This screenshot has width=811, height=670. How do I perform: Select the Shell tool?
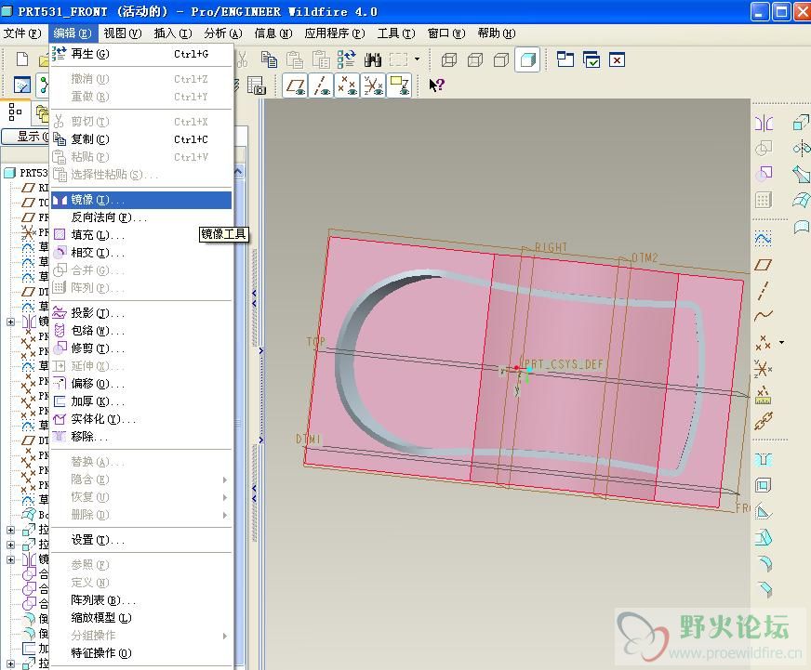click(764, 485)
